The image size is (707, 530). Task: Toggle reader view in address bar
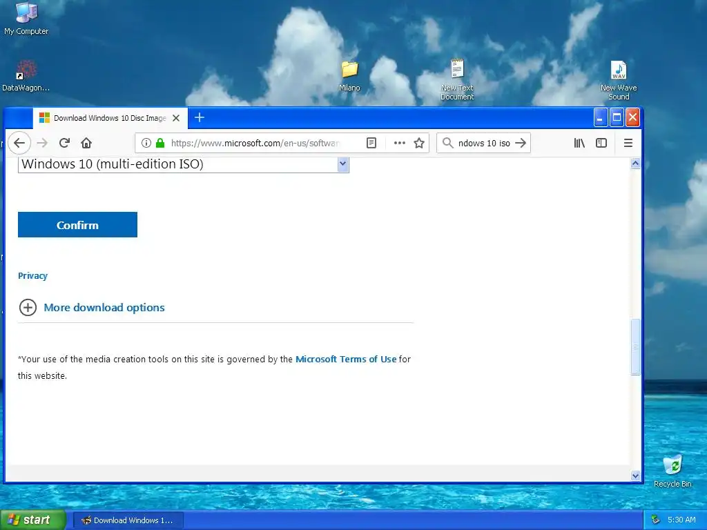371,143
